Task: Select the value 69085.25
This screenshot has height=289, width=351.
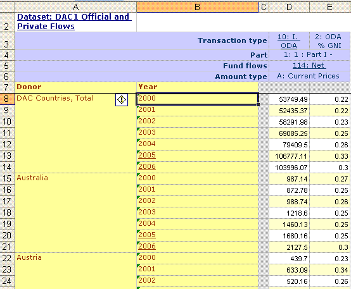Action: [x=289, y=133]
